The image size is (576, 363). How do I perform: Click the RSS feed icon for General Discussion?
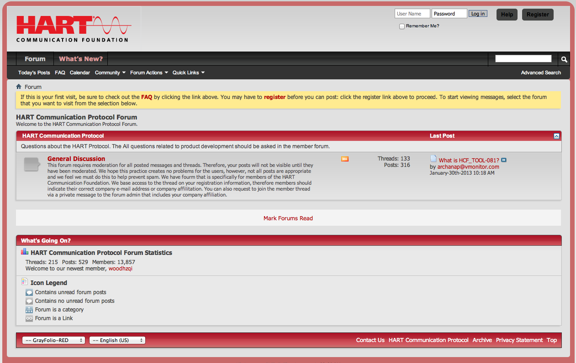point(345,159)
